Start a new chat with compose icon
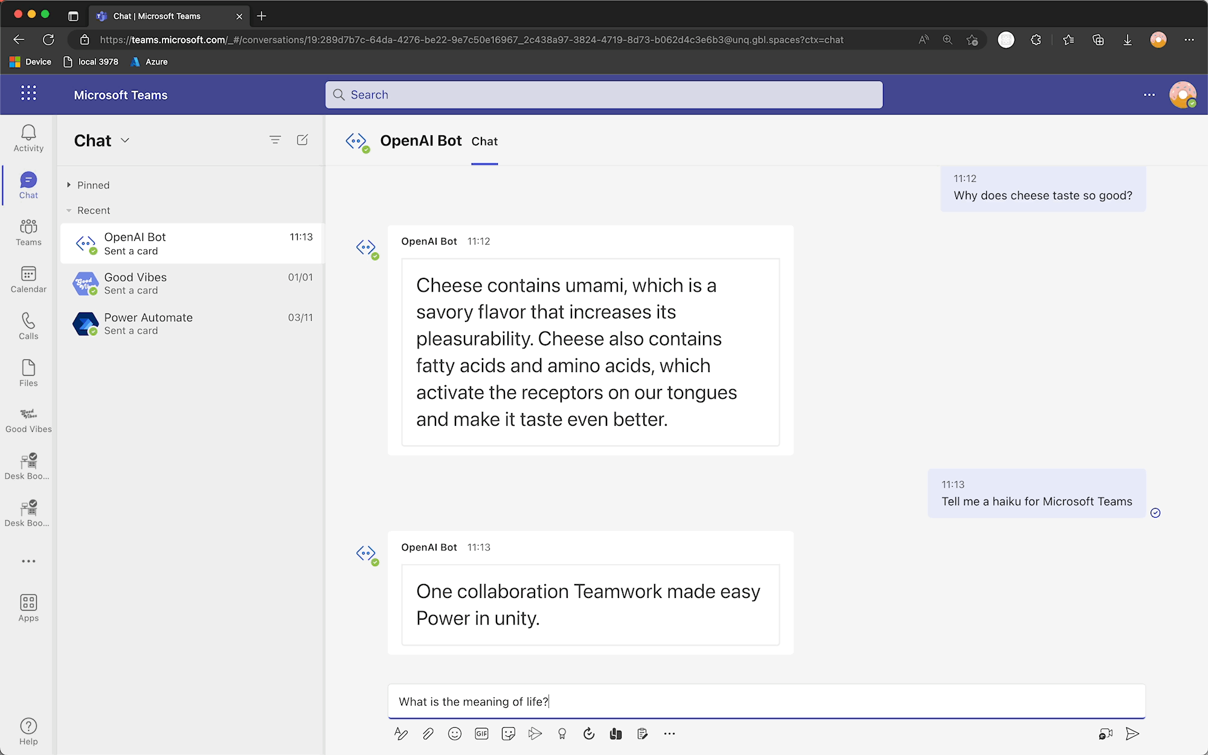The width and height of the screenshot is (1208, 755). click(303, 140)
